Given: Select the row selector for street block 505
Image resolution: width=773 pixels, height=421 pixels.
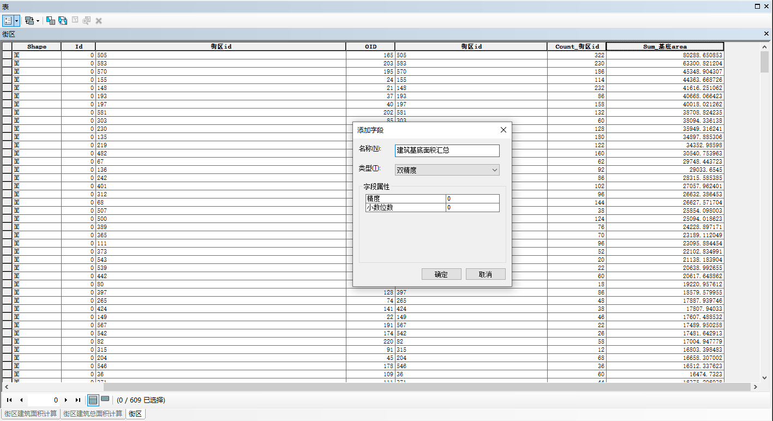Looking at the screenshot, I should 7,55.
